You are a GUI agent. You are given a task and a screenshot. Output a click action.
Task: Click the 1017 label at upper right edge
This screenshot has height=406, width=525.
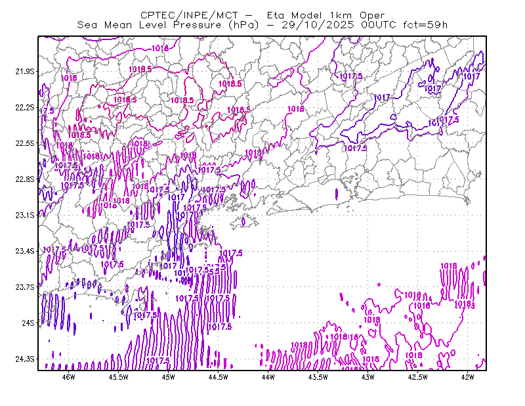[x=471, y=76]
